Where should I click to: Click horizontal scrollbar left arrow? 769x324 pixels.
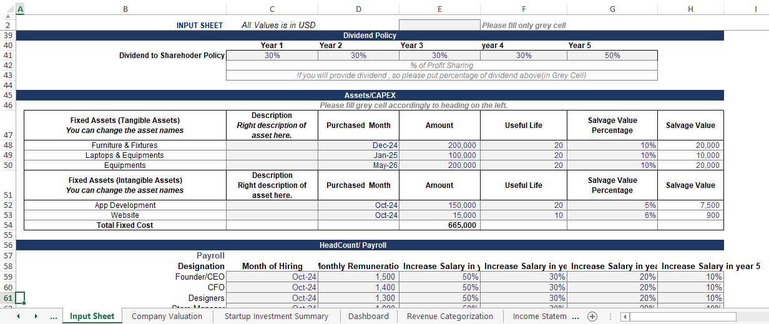(624, 317)
